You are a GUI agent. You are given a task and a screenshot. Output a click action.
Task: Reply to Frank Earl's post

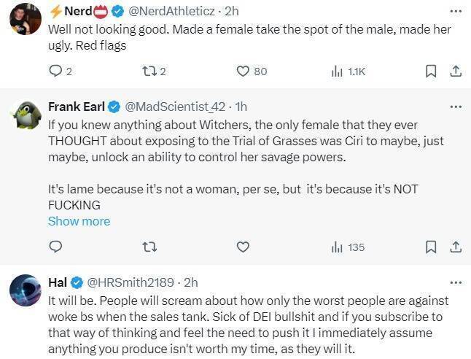55,247
